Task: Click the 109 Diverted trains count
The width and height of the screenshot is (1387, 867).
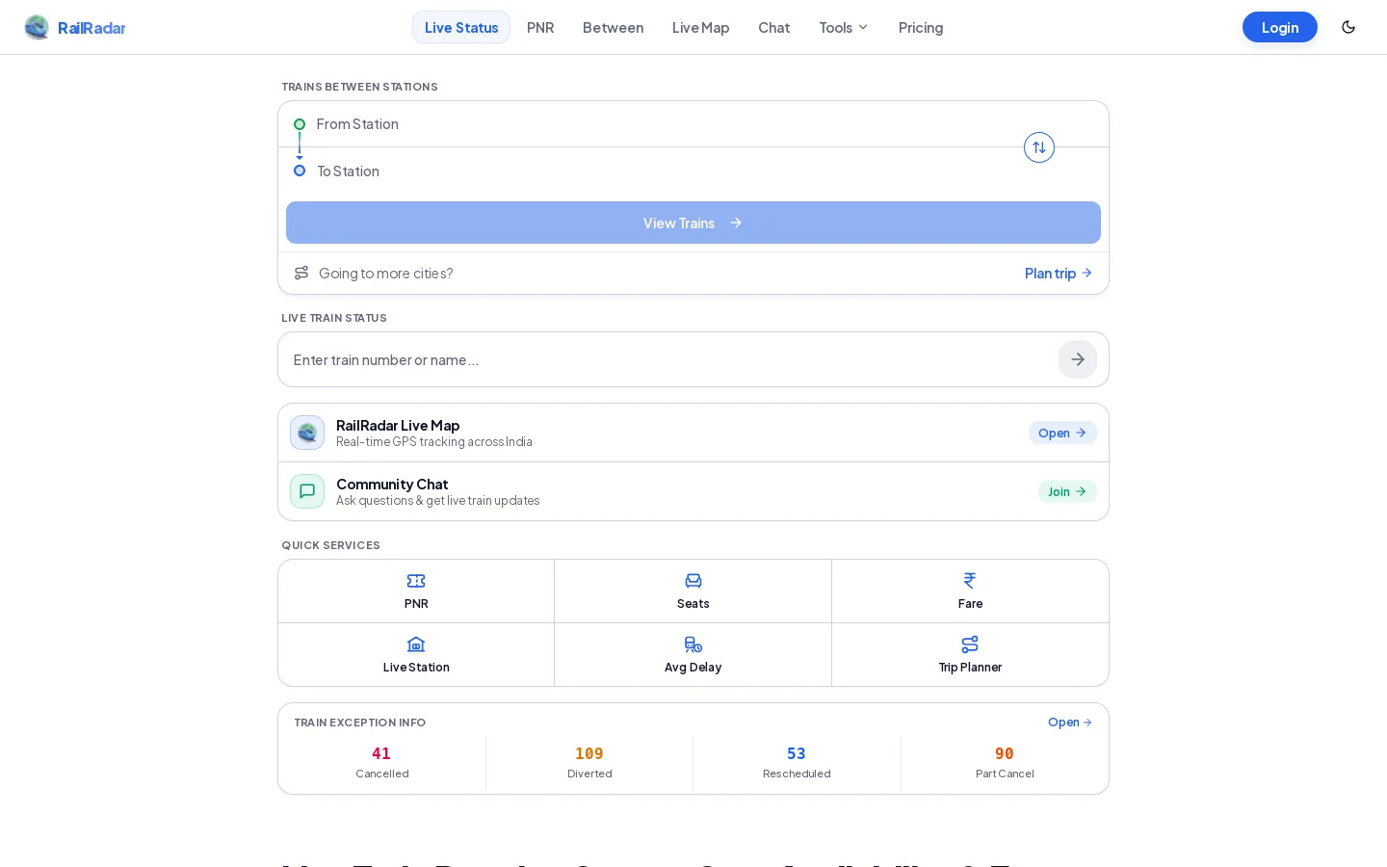Action: pos(589,762)
